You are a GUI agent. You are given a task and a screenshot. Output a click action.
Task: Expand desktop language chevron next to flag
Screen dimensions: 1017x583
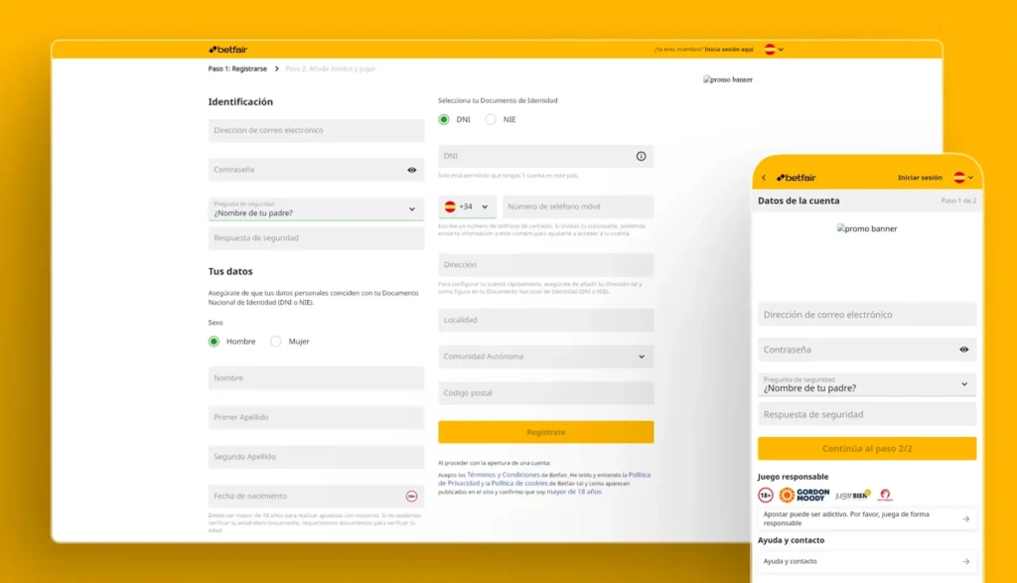click(781, 50)
